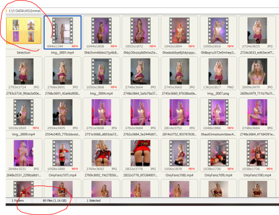Screen dimensions: 279x215
Task: Select the 2745x3660 JPG image thumbnail
Action: point(179,71)
